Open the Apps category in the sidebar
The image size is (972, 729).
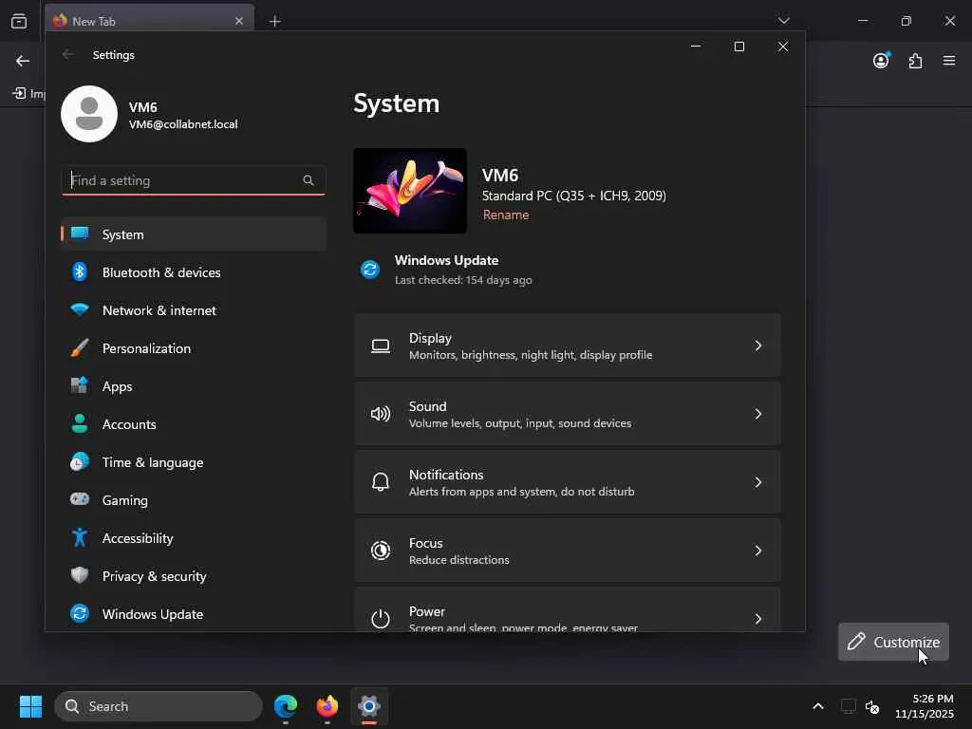[194, 386]
